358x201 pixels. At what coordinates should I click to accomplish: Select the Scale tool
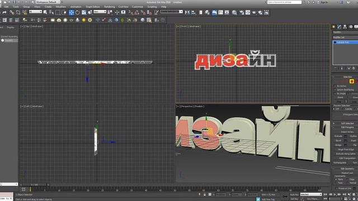pyautogui.click(x=84, y=12)
